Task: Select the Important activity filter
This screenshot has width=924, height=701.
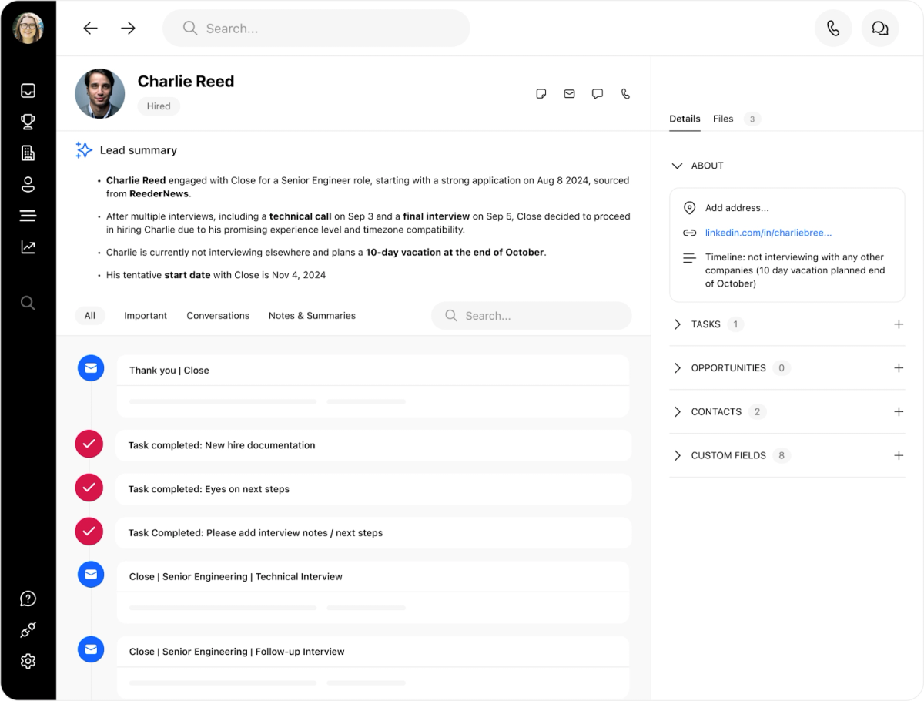Action: tap(146, 316)
